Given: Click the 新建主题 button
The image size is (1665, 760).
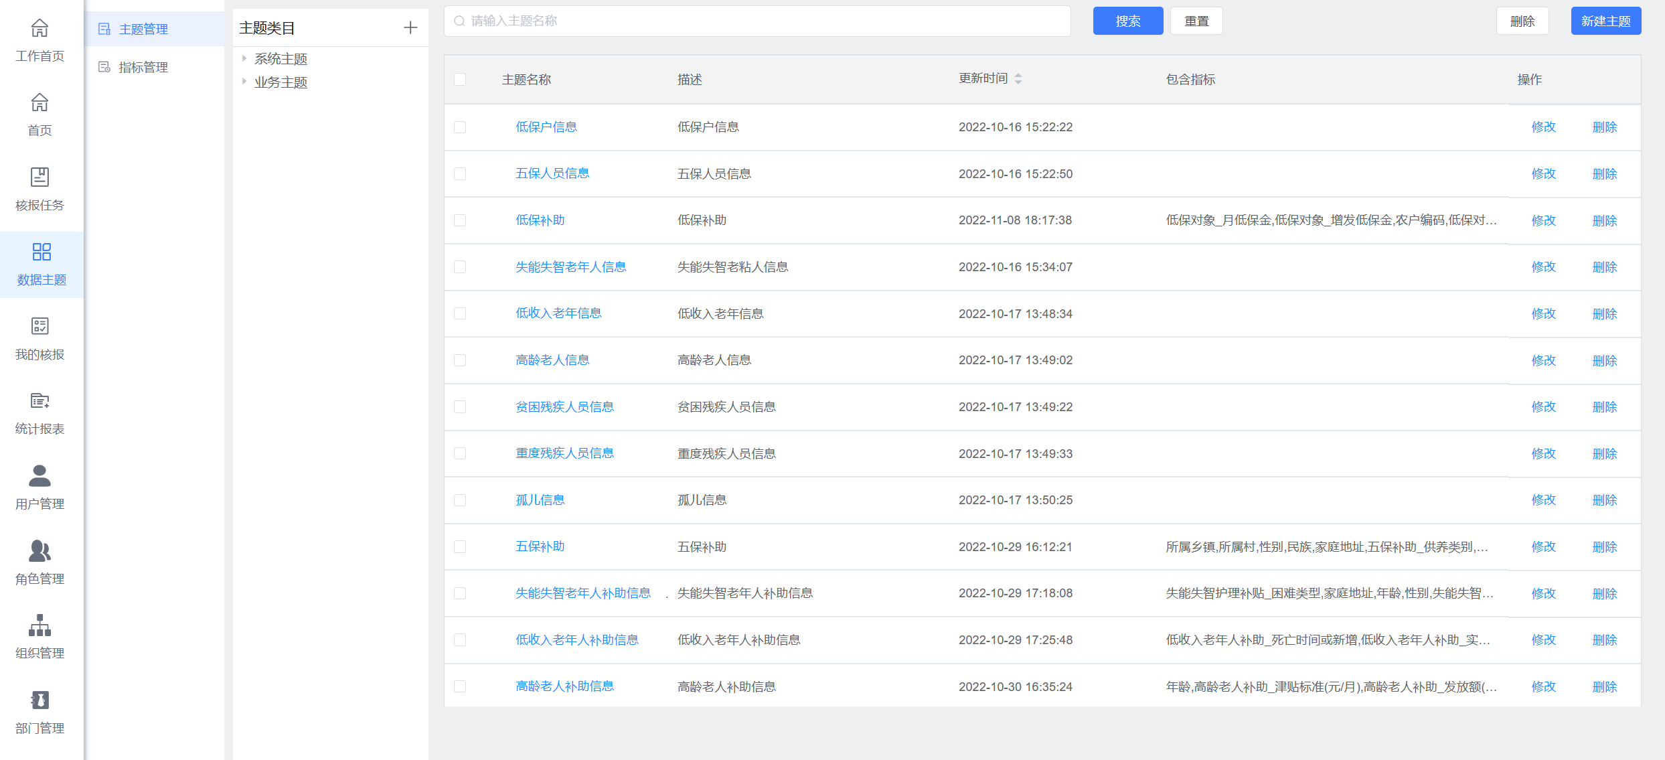Looking at the screenshot, I should click(1606, 21).
